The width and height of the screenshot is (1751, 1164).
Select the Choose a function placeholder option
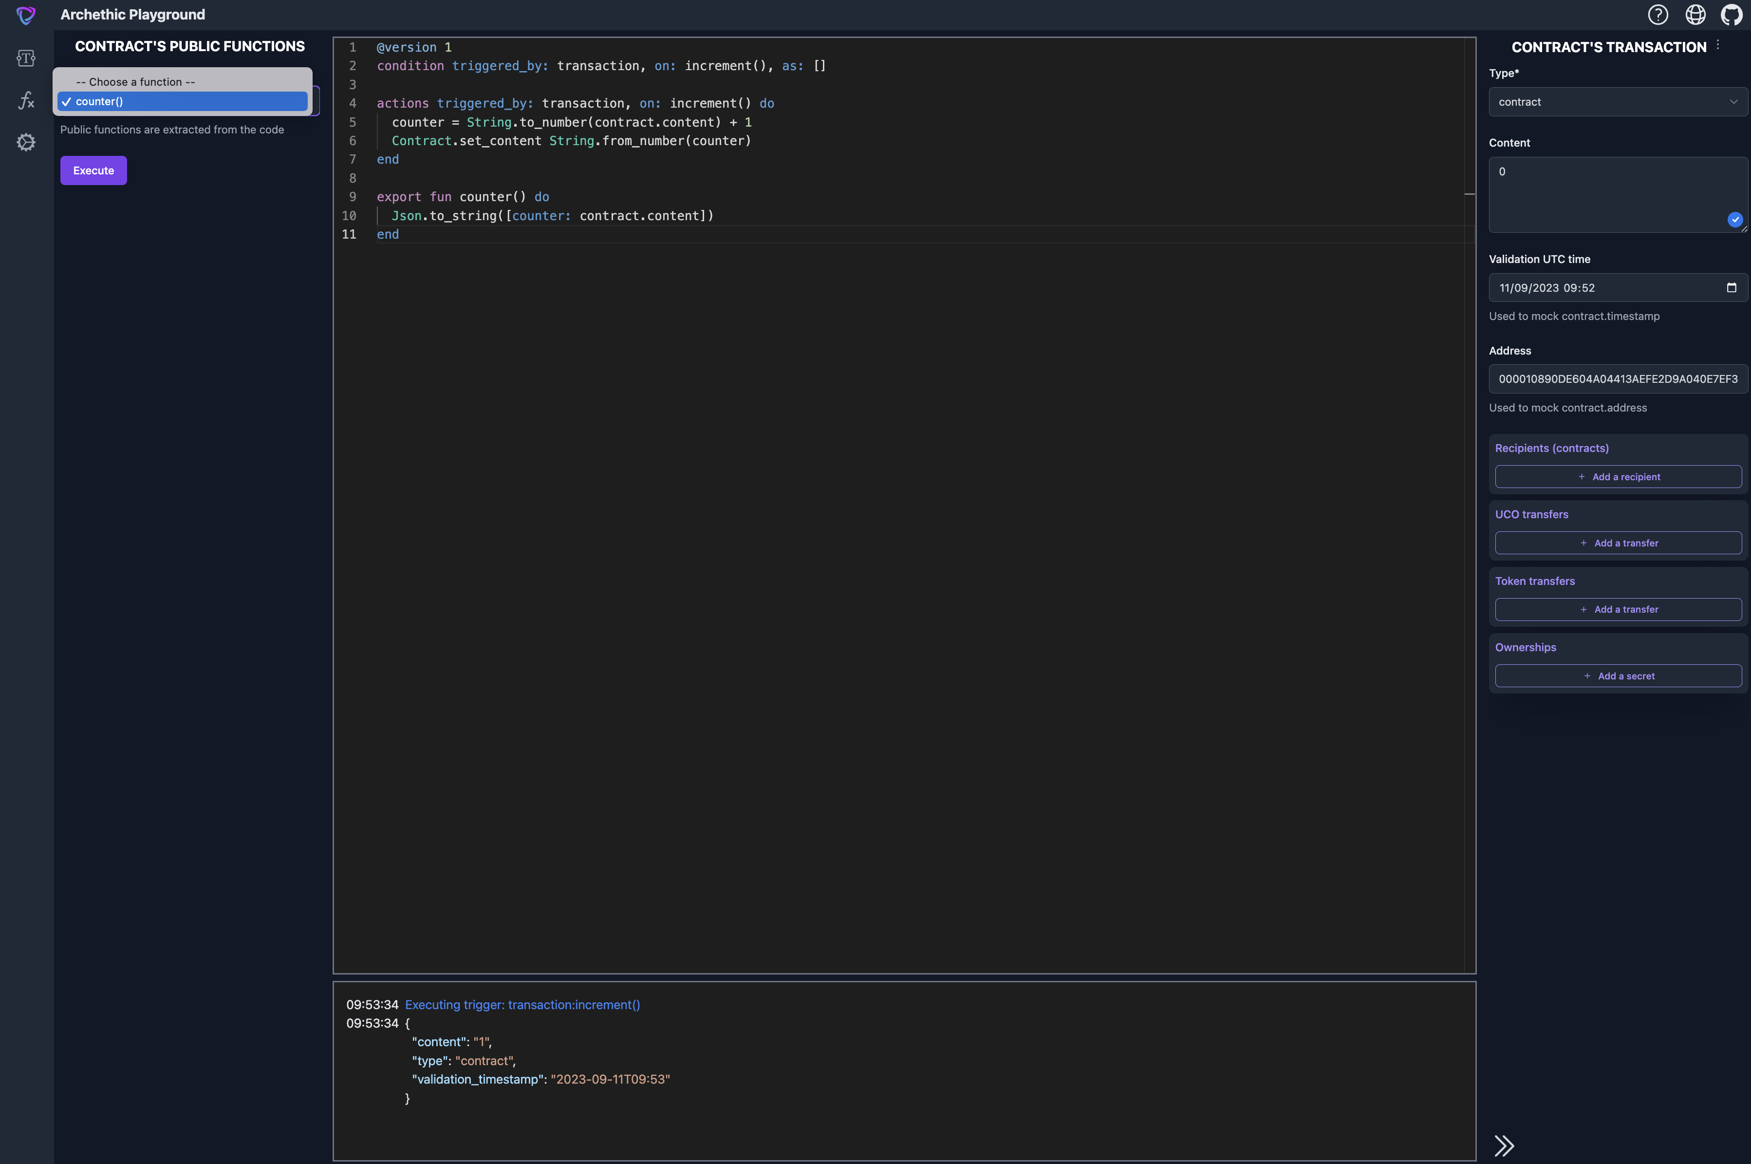pyautogui.click(x=183, y=82)
